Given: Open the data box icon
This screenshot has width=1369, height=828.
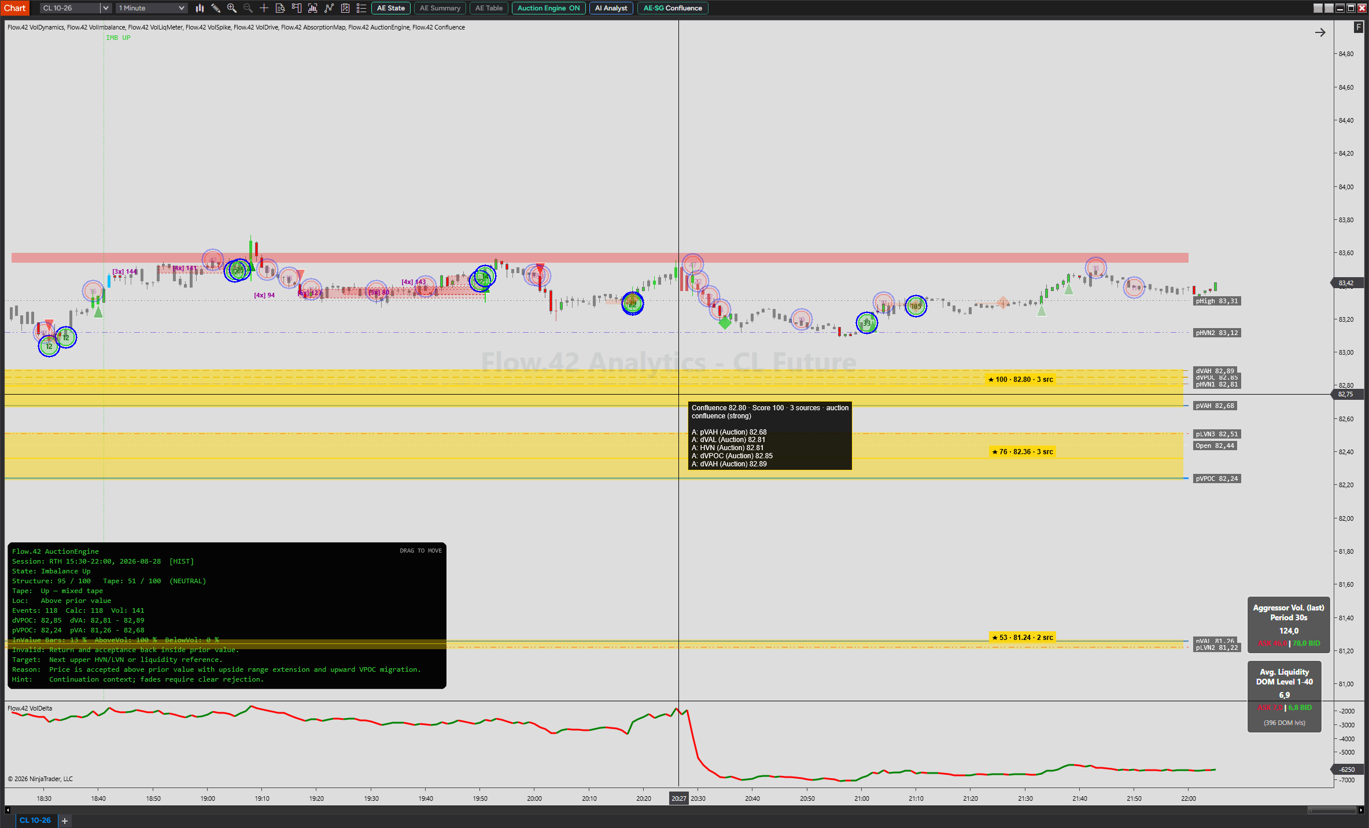Looking at the screenshot, I should click(x=281, y=8).
